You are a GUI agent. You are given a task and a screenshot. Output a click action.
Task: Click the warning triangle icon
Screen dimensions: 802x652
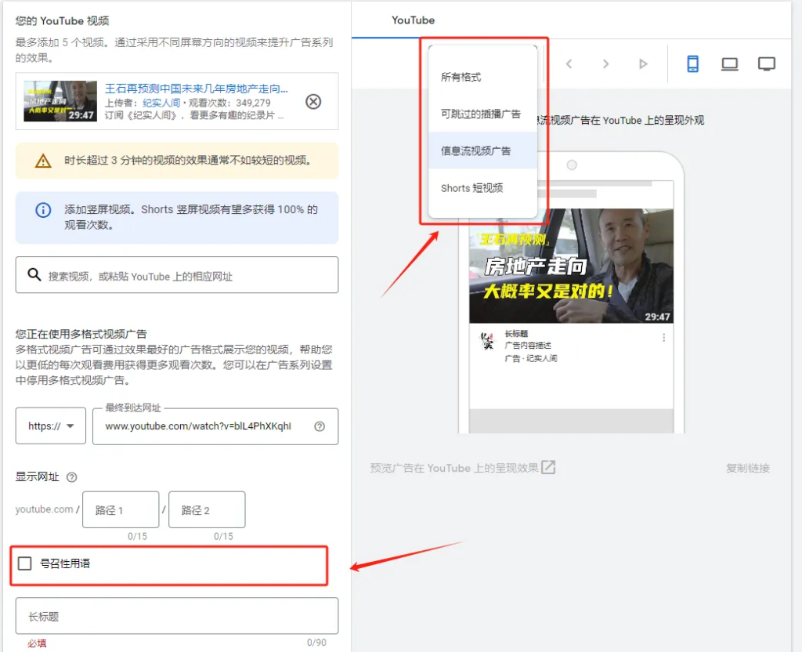(x=43, y=161)
